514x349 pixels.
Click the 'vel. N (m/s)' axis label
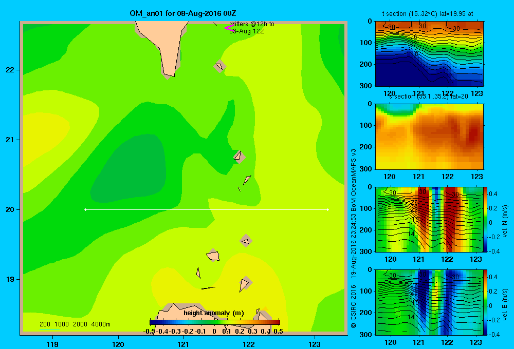pos(505,221)
